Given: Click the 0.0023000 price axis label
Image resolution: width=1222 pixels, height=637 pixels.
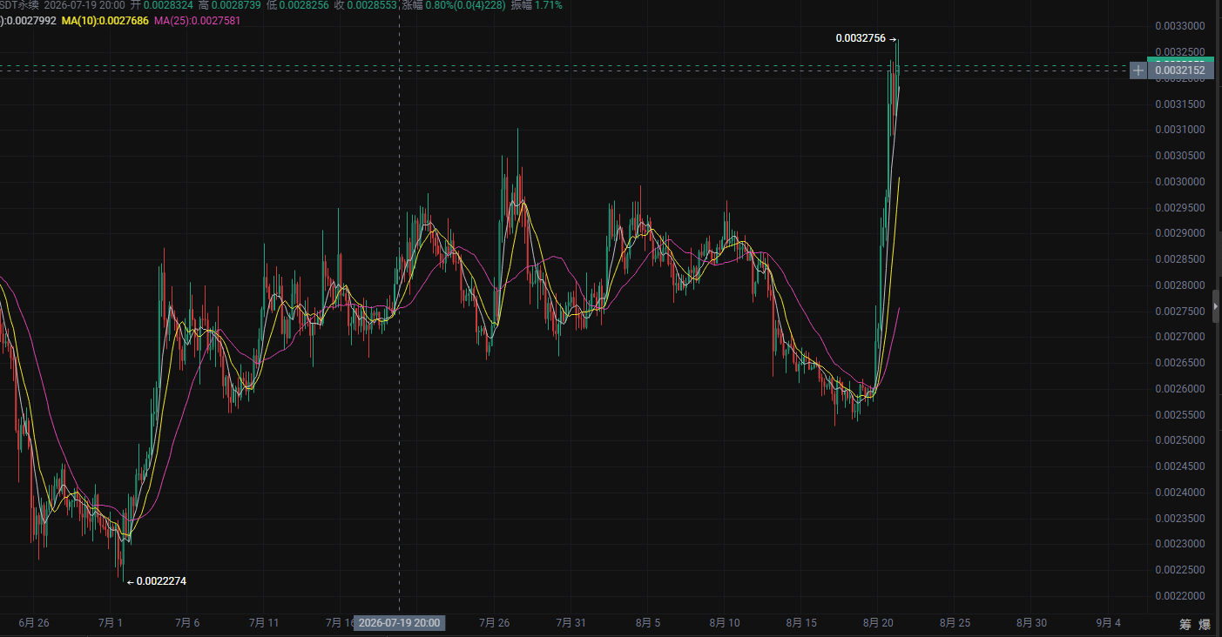Looking at the screenshot, I should 1180,544.
